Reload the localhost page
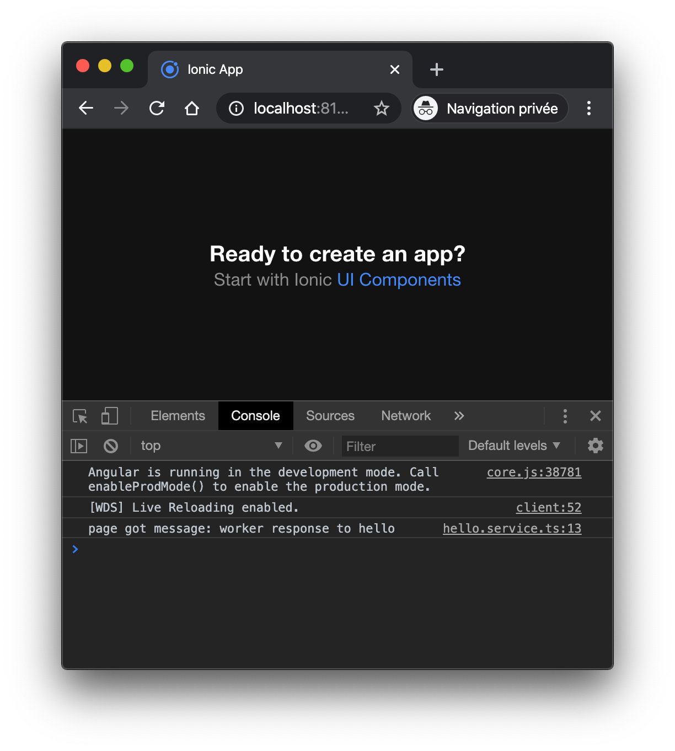Viewport: 675px width, 751px height. tap(157, 109)
